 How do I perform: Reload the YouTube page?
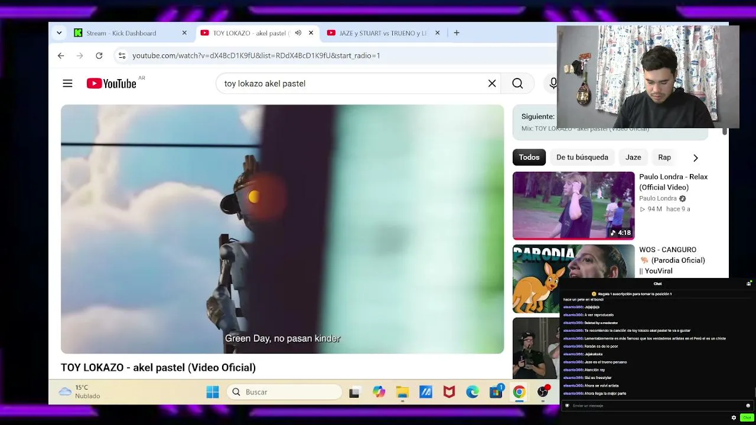pos(99,55)
